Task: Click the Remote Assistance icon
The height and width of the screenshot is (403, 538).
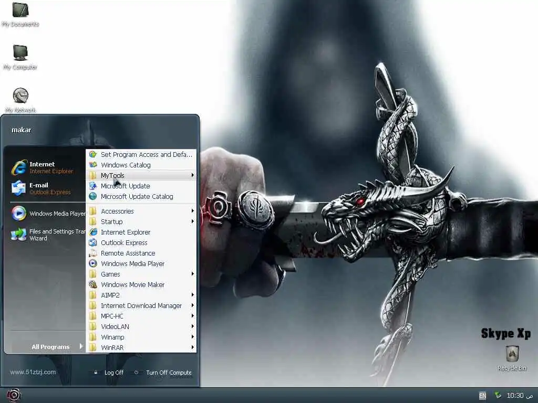Action: pos(93,253)
